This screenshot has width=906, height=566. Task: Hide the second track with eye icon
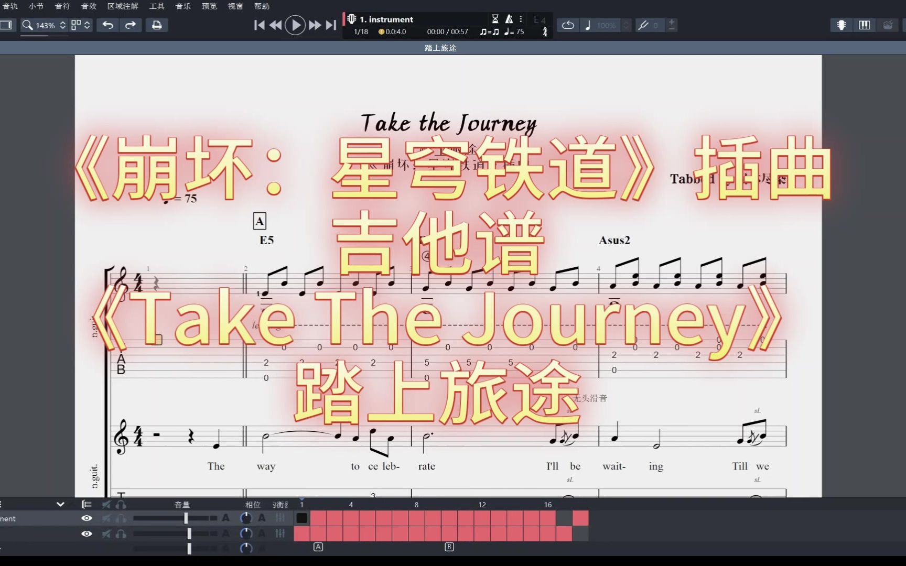[87, 534]
